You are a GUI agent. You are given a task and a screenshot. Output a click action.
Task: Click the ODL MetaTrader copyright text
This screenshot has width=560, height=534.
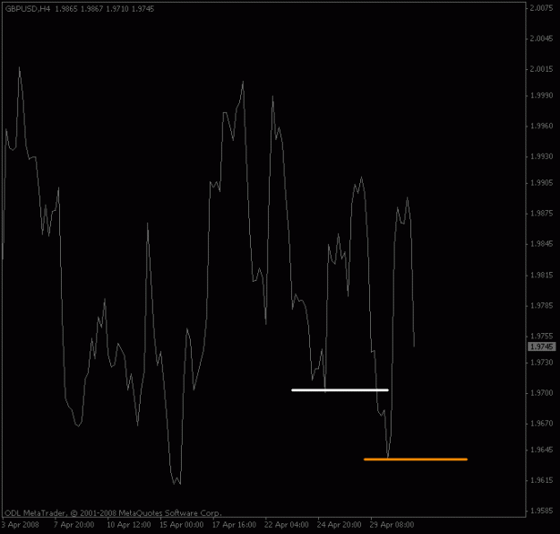(113, 512)
